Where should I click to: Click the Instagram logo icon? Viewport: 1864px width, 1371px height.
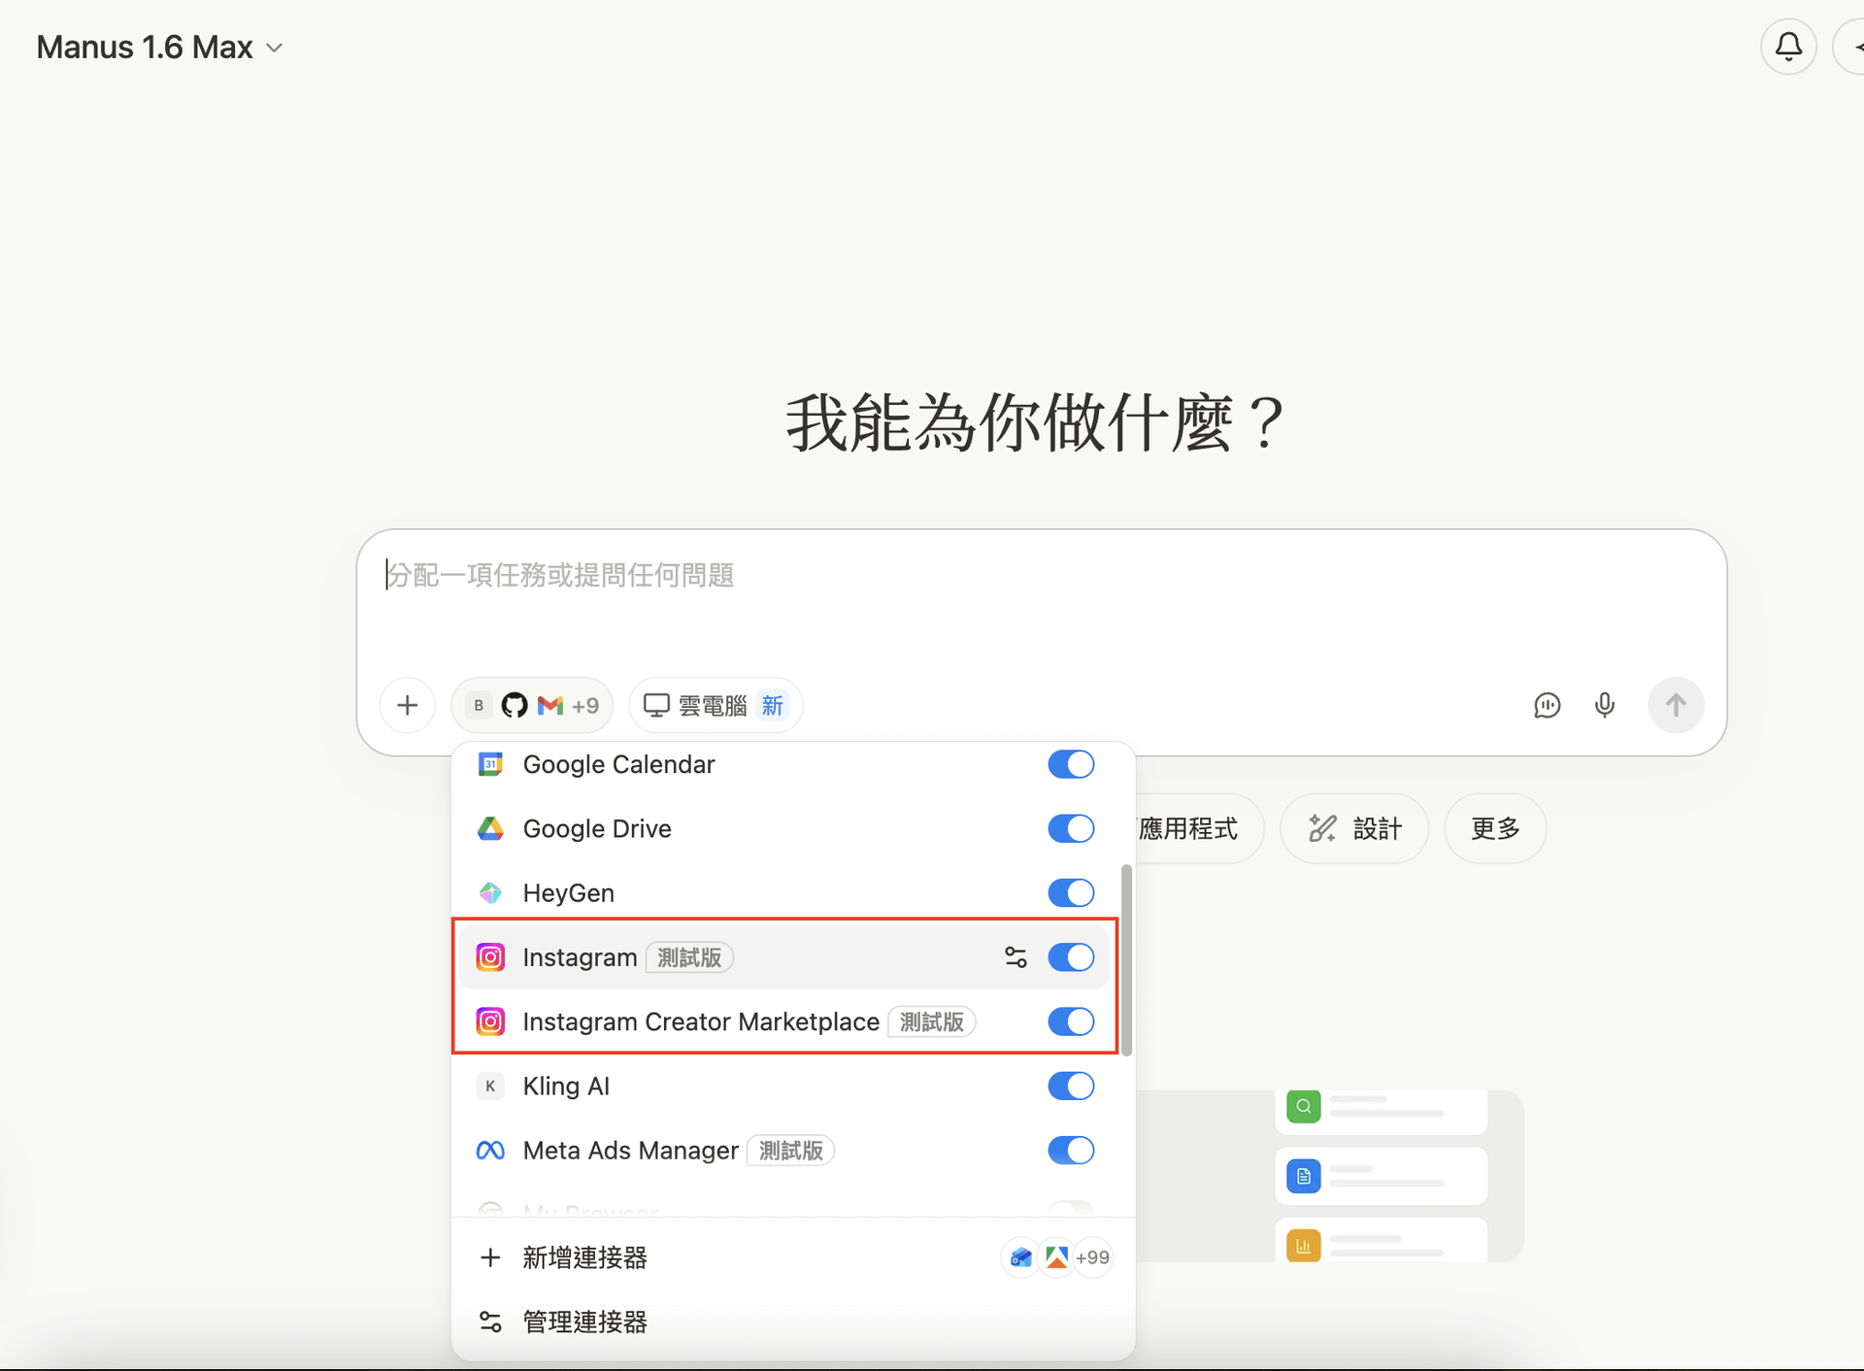pos(490,957)
